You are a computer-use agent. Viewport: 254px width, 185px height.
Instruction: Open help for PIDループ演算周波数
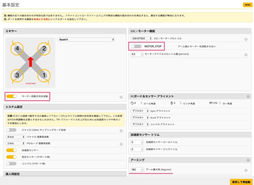[x=121, y=144]
